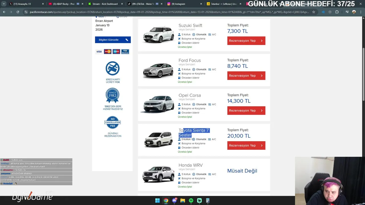
Task: Click the Maestro payment icon
Action: [x=116, y=52]
